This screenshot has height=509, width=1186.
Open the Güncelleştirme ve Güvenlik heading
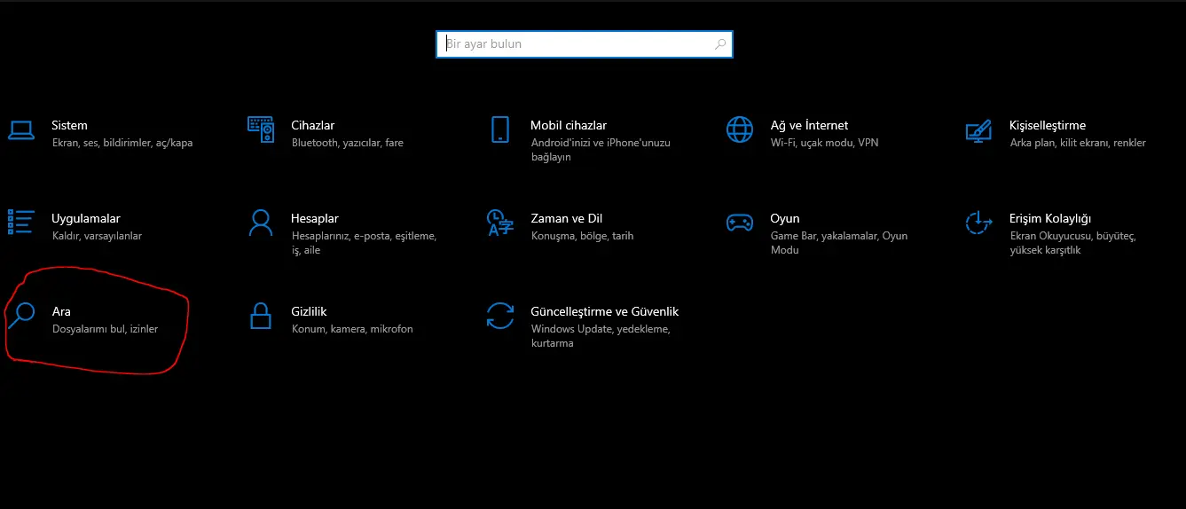(605, 311)
